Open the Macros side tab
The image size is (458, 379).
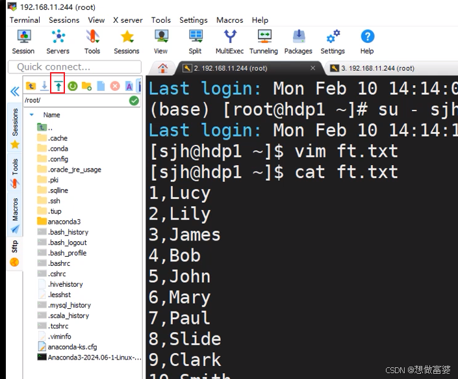click(x=15, y=215)
